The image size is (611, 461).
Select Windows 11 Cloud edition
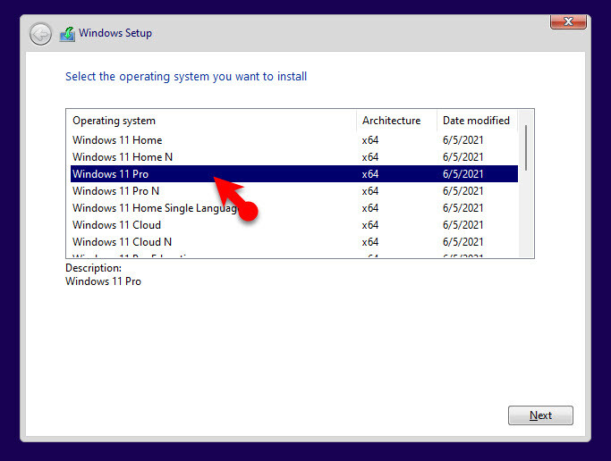coord(294,225)
